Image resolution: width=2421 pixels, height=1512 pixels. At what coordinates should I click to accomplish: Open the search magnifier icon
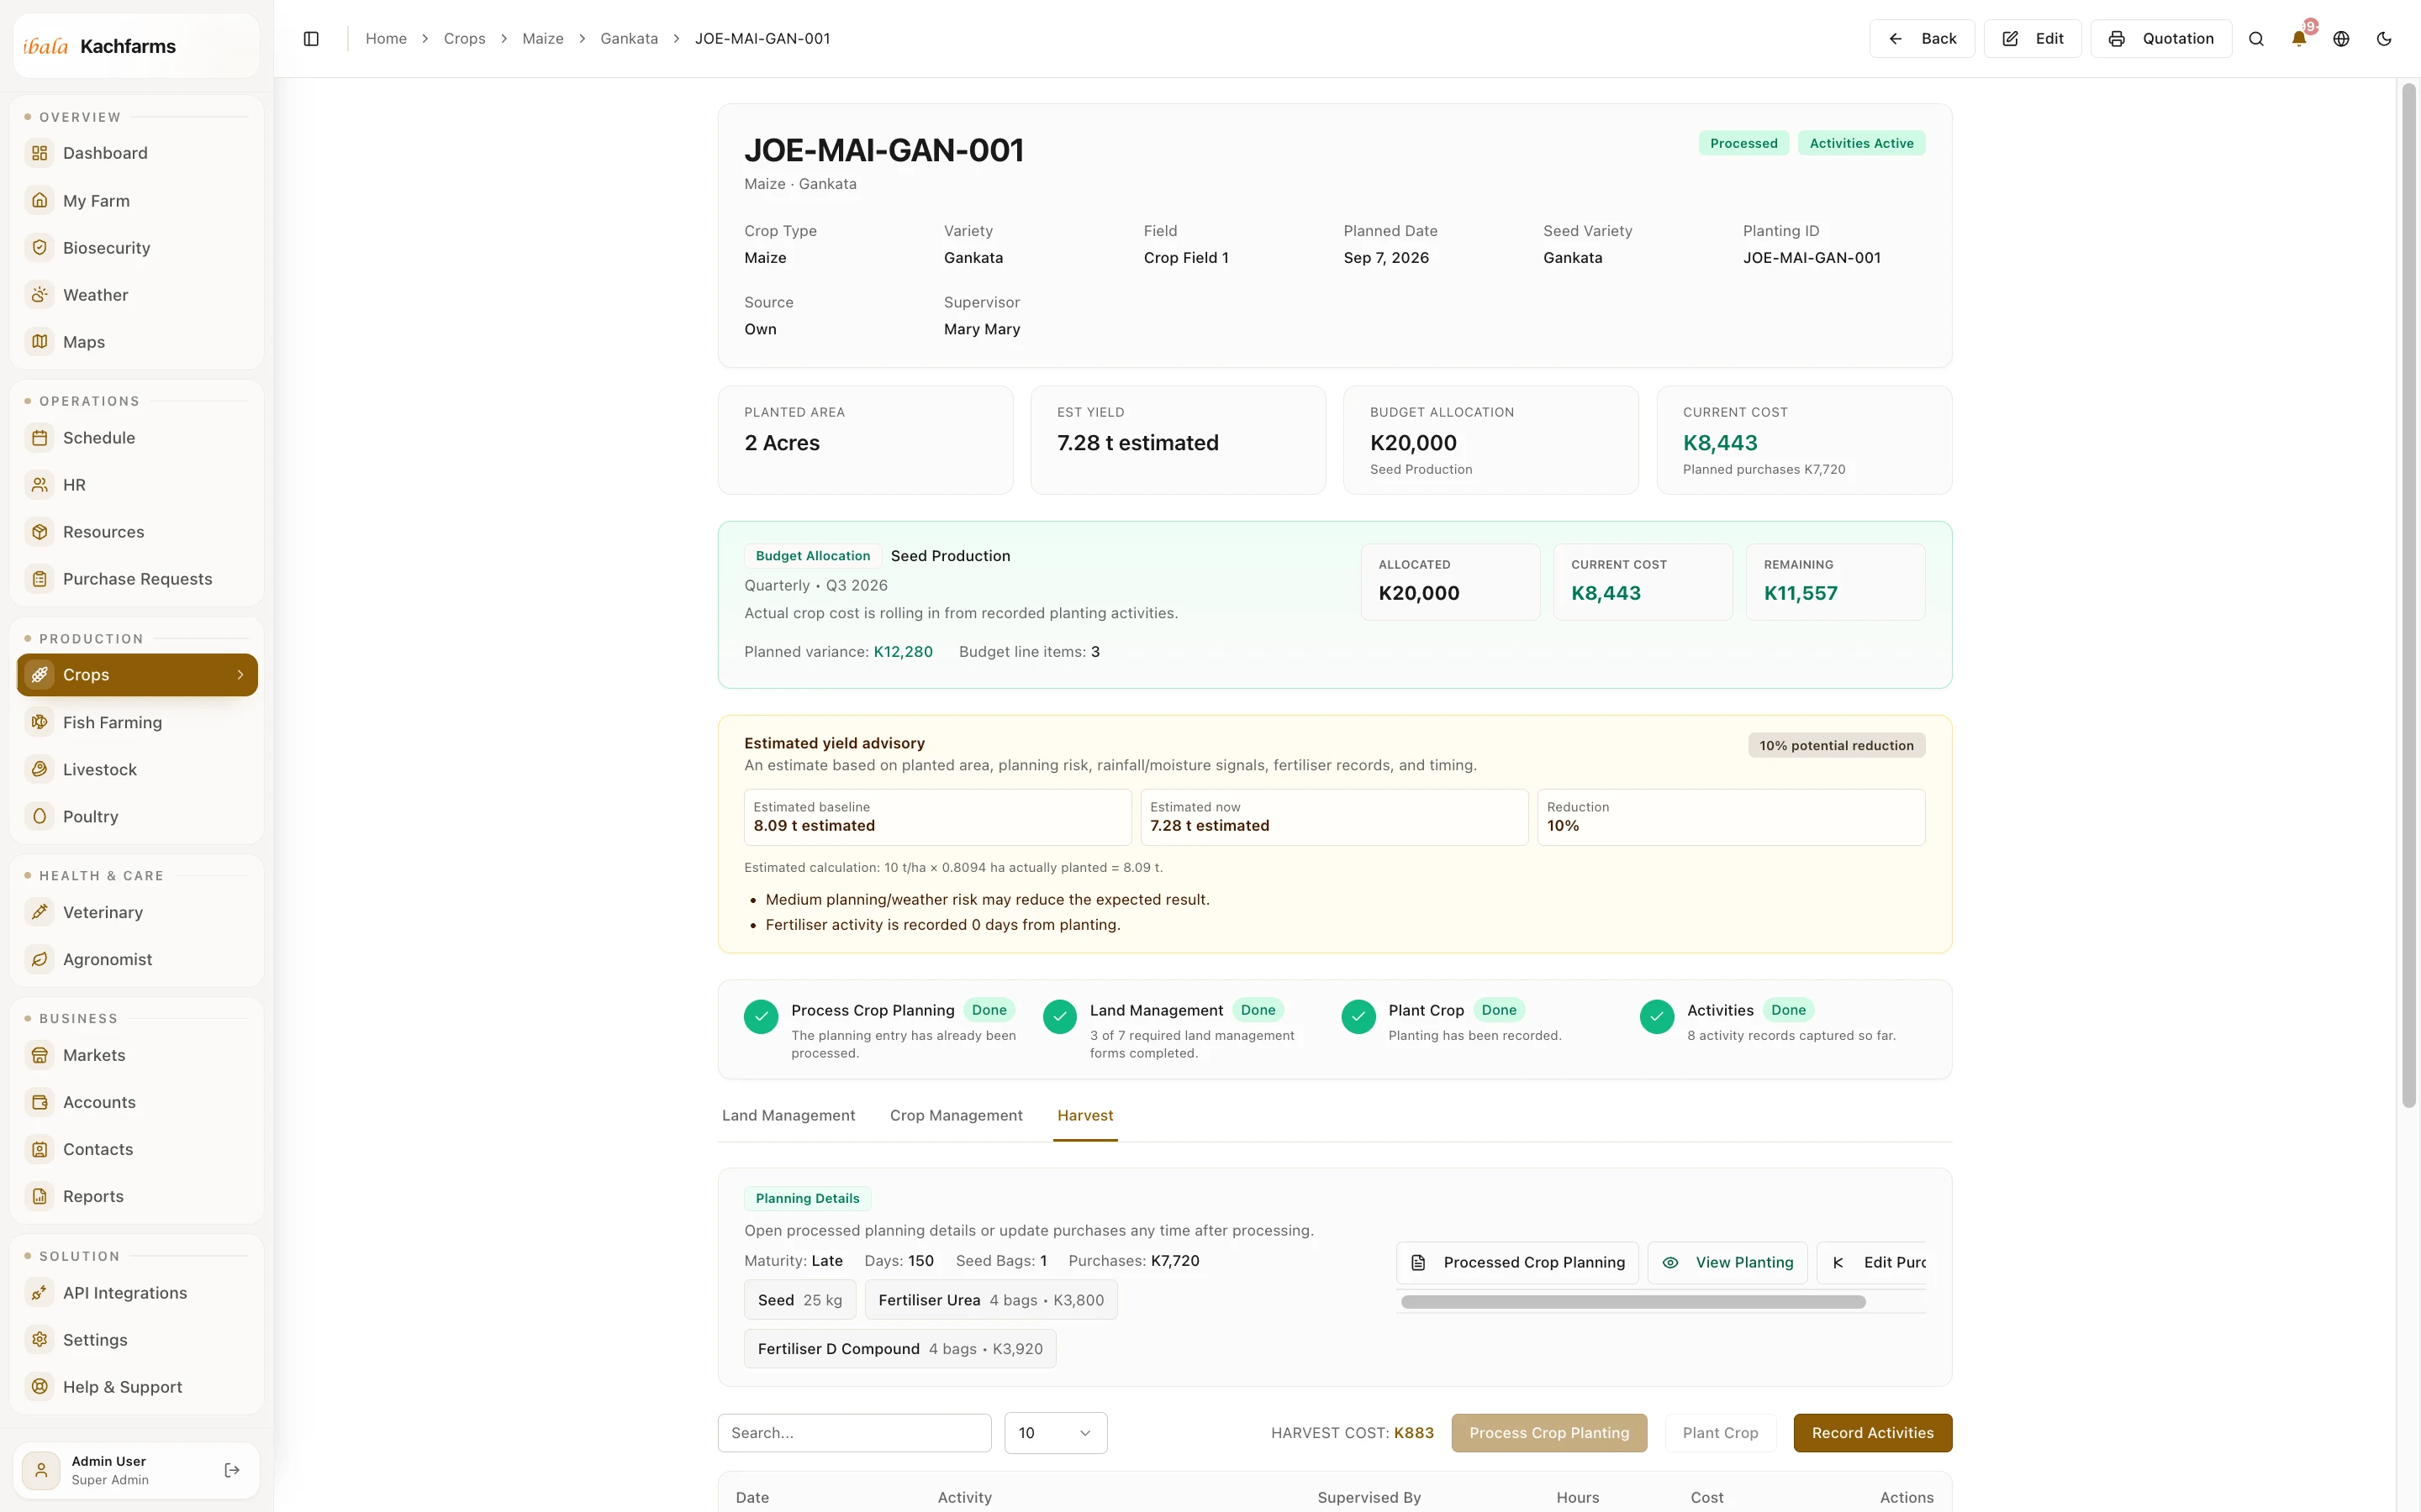(2256, 38)
